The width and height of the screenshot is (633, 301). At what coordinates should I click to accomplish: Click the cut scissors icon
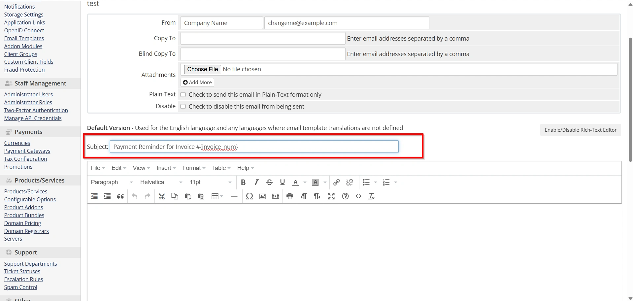[x=162, y=196]
